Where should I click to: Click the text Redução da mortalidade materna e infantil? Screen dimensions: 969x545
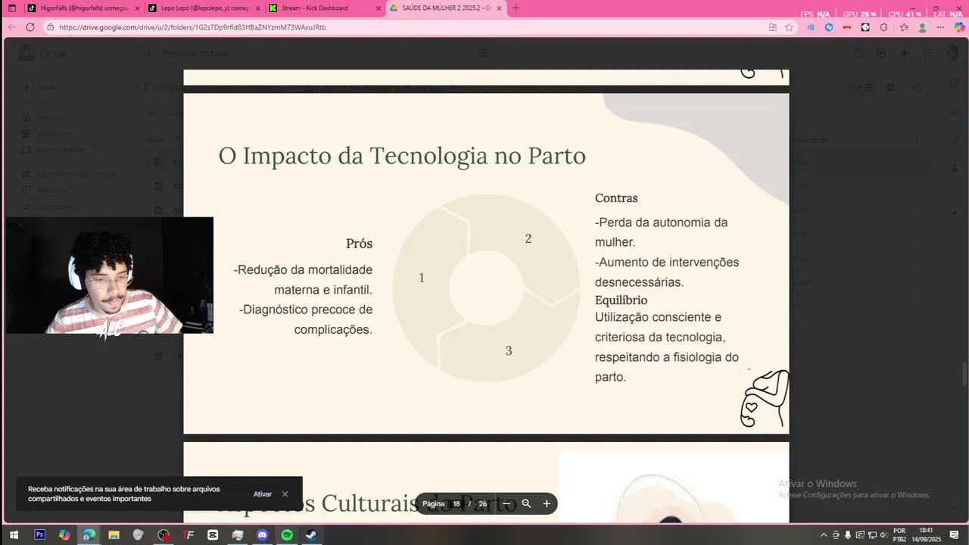point(304,279)
